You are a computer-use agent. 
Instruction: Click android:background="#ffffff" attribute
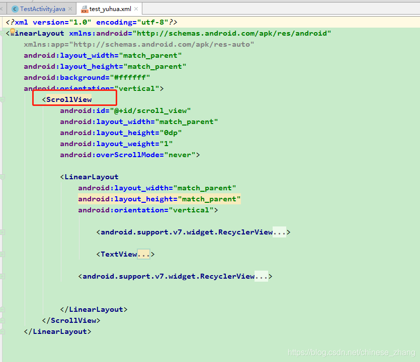[x=87, y=77]
